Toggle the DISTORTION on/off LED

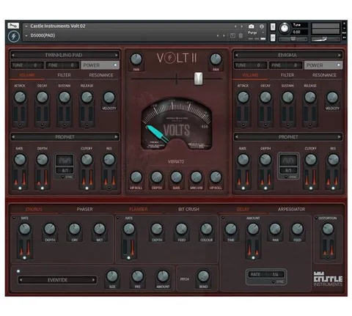(316, 218)
